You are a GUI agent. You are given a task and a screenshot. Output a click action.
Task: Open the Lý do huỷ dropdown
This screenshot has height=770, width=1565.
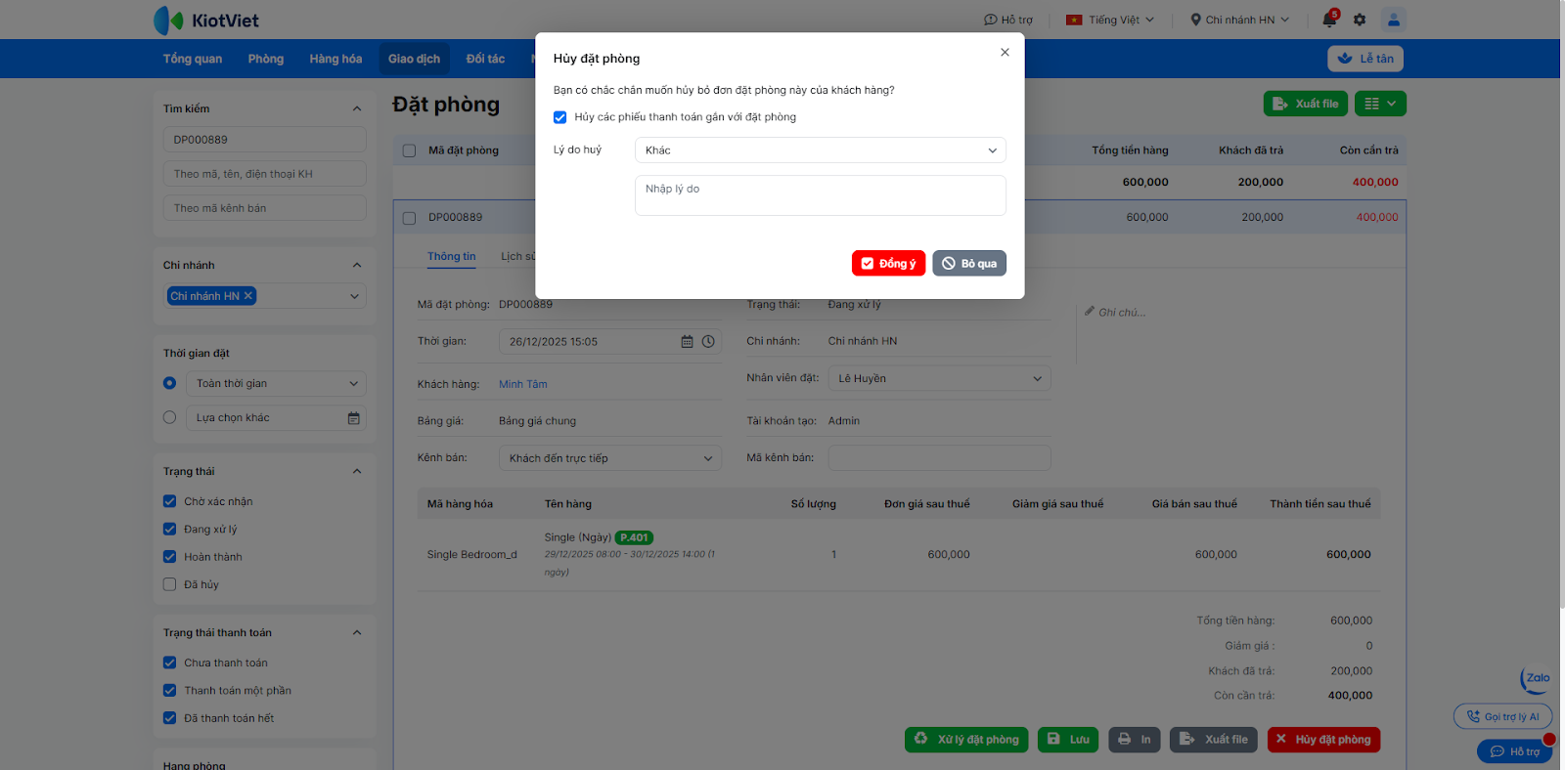(x=821, y=150)
